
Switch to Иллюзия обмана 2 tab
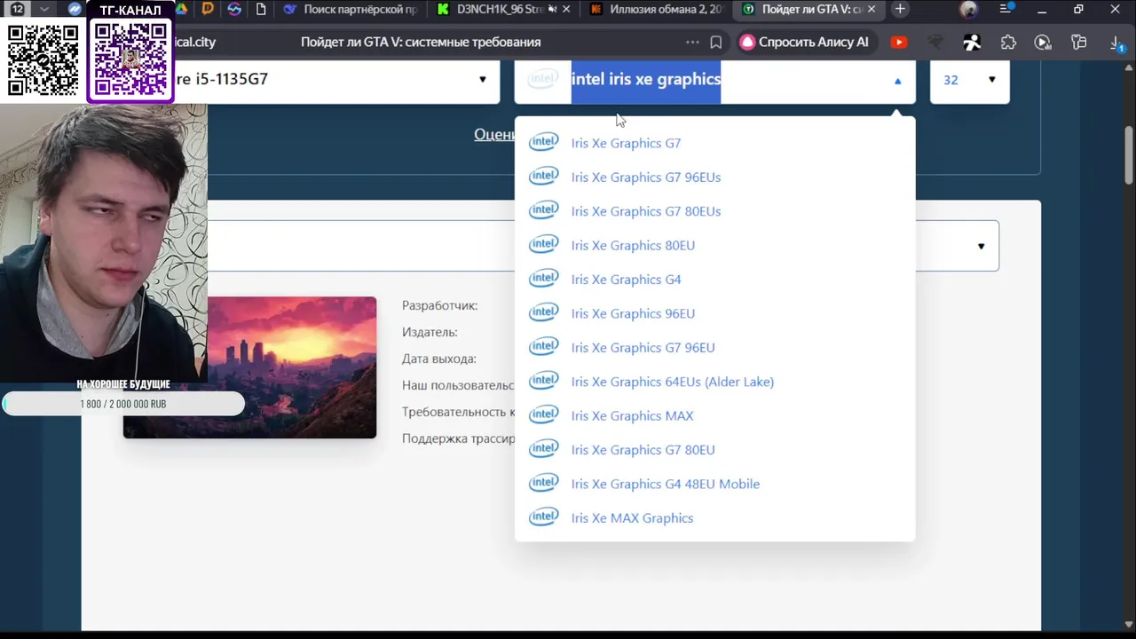tap(657, 9)
